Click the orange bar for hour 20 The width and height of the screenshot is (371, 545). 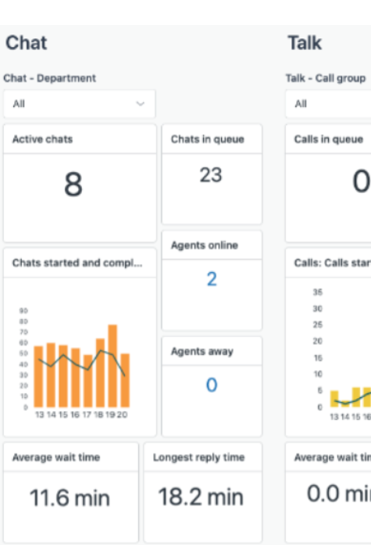pos(125,380)
